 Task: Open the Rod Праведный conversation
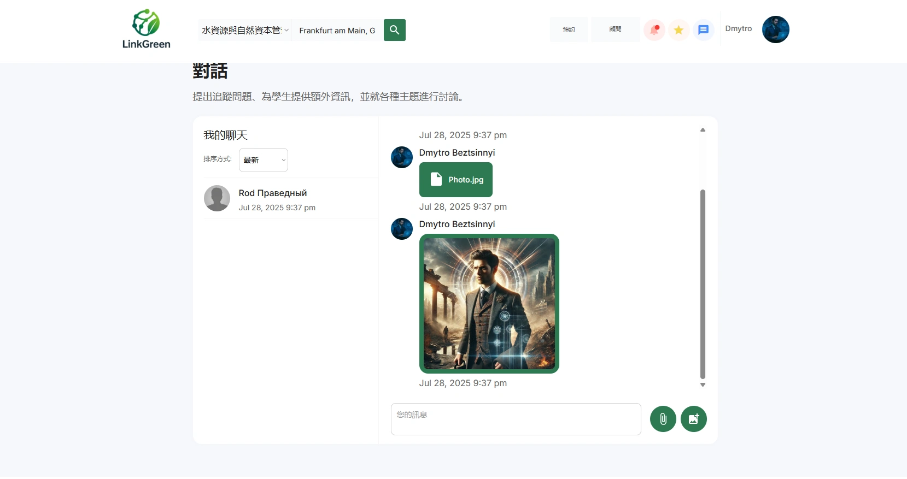tap(291, 198)
